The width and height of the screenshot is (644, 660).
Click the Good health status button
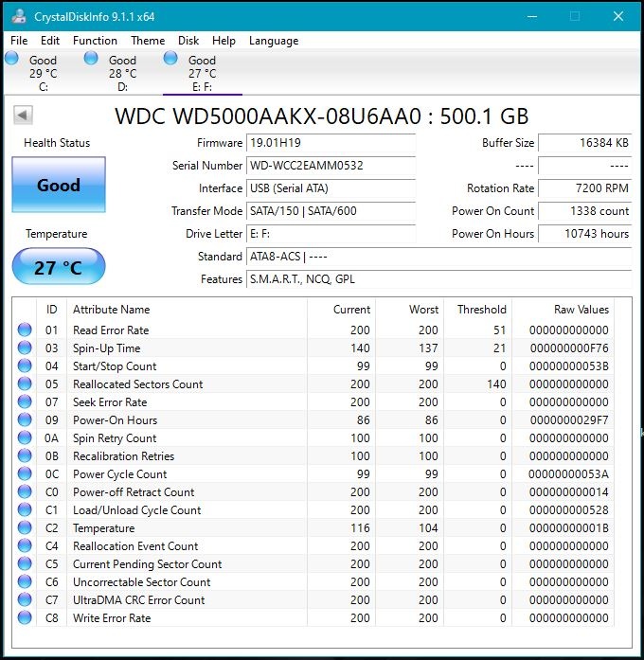pos(59,185)
